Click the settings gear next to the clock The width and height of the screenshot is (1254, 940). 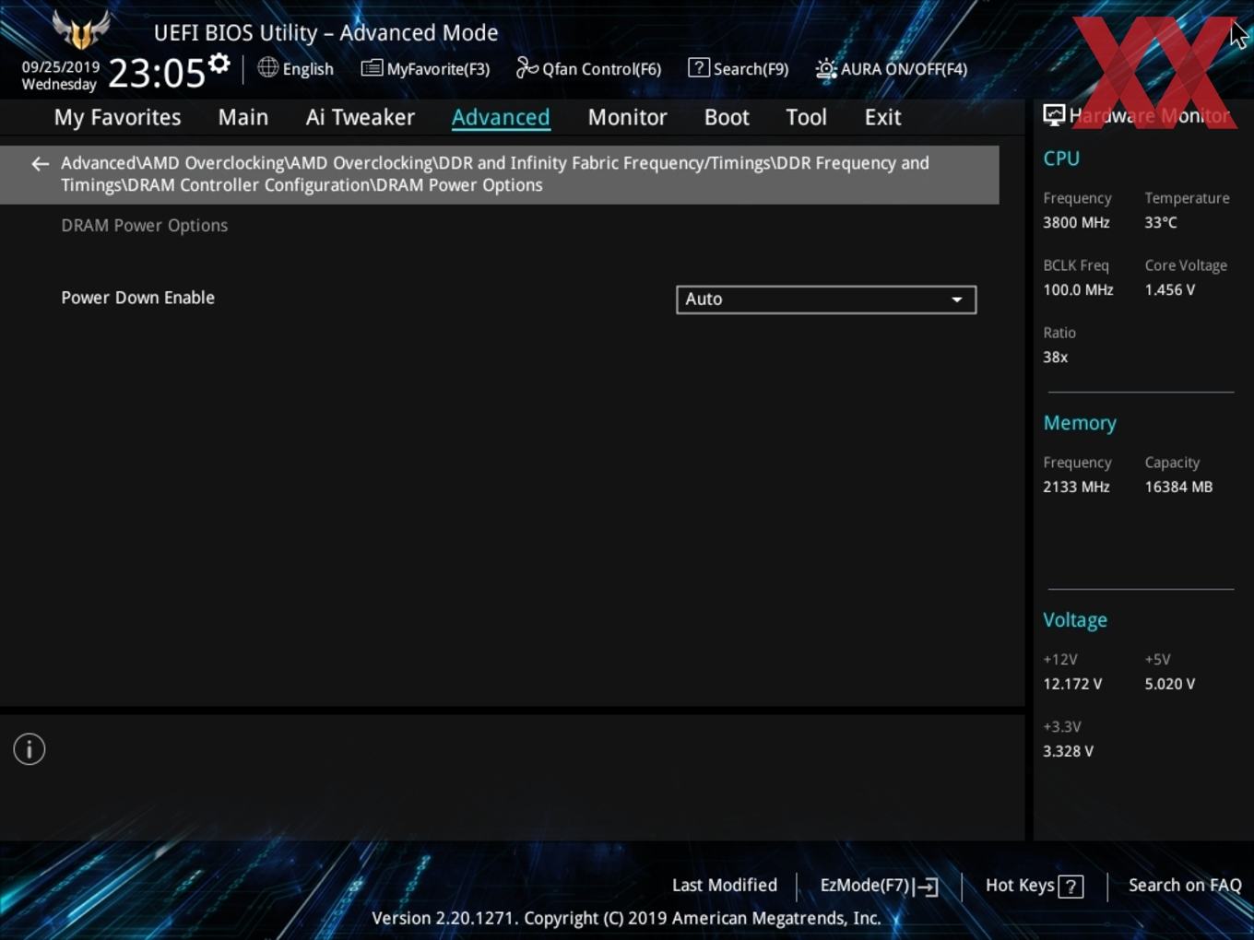219,64
